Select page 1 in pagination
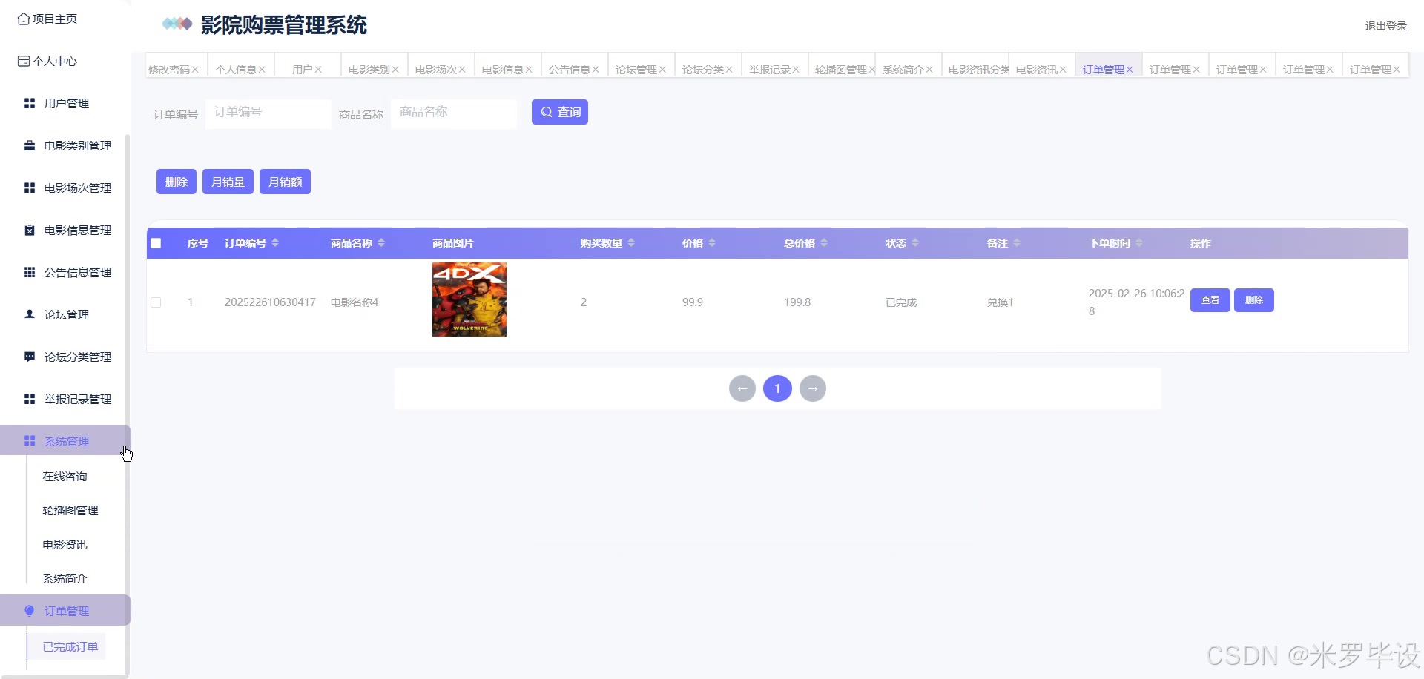1424x679 pixels. click(x=777, y=388)
